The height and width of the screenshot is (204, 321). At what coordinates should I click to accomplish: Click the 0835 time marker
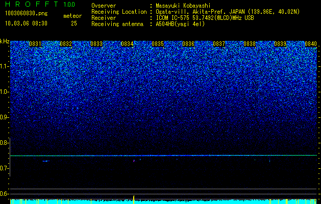pyautogui.click(x=158, y=44)
